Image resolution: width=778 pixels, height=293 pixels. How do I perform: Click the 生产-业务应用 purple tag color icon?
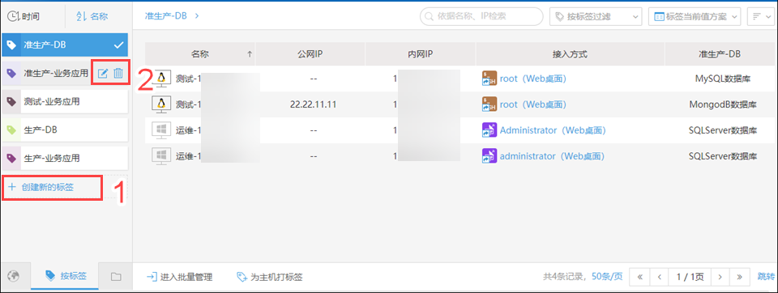(x=11, y=159)
